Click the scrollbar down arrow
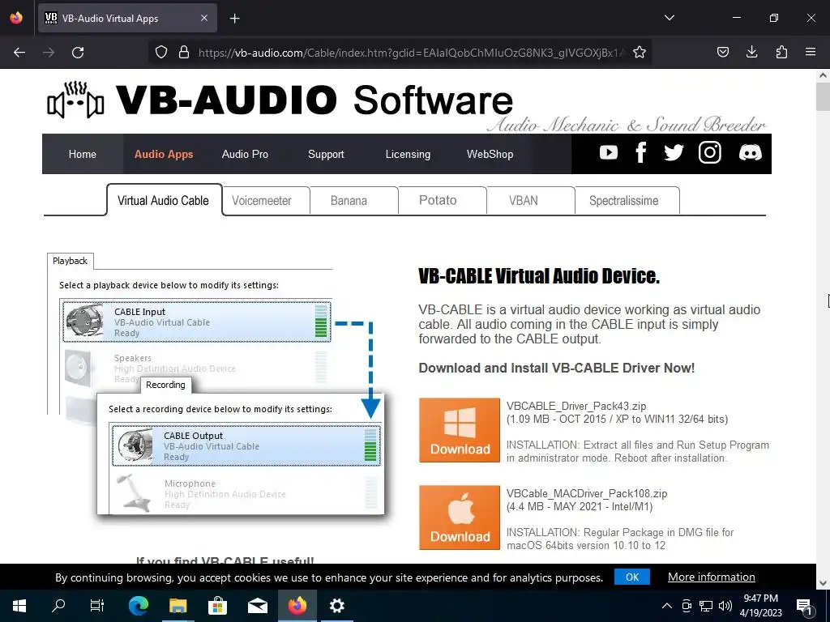The width and height of the screenshot is (830, 622). pos(823,583)
